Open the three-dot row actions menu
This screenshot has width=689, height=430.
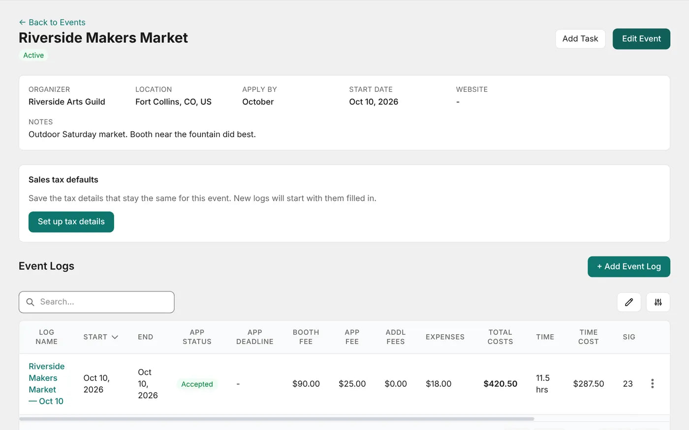652,384
